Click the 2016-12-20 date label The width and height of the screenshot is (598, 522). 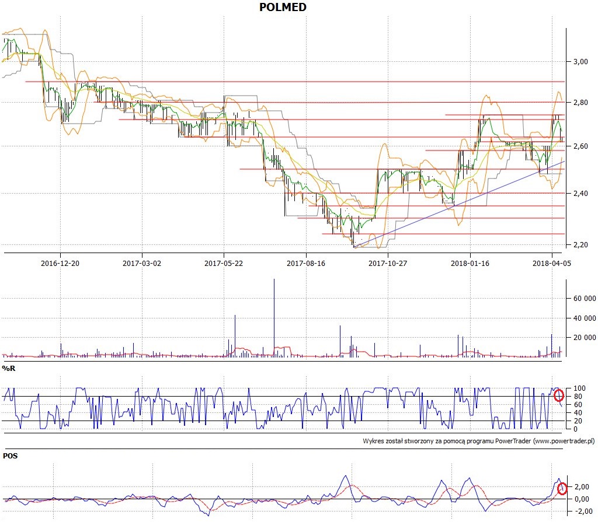(60, 263)
